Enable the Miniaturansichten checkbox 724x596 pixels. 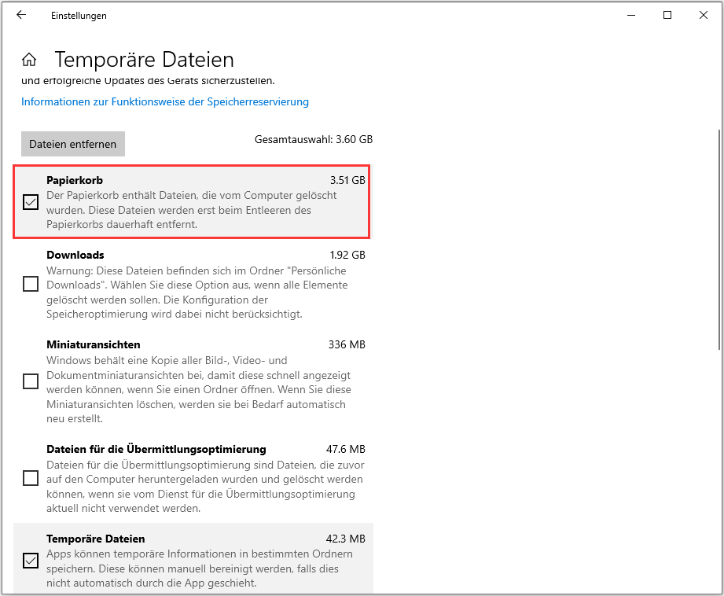tap(31, 381)
